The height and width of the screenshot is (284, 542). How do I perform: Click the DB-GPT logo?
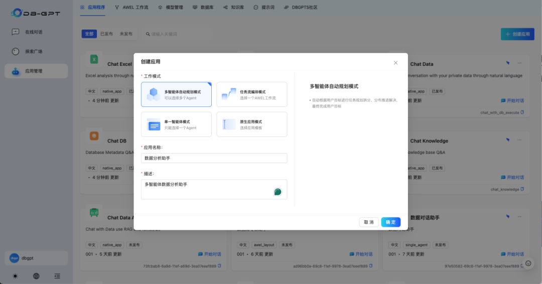click(x=36, y=13)
